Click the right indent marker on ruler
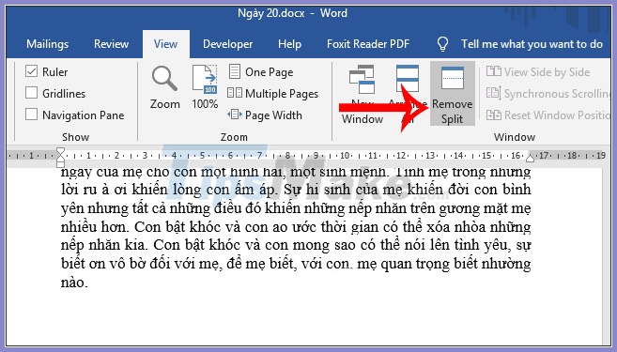The width and height of the screenshot is (617, 352). [x=530, y=159]
